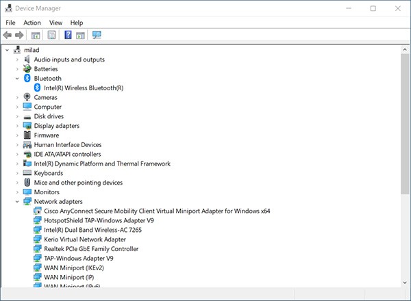Image resolution: width=411 pixels, height=301 pixels.
Task: Select Cisco AnyConnect Secure Mobility Client label
Action: tap(157, 211)
